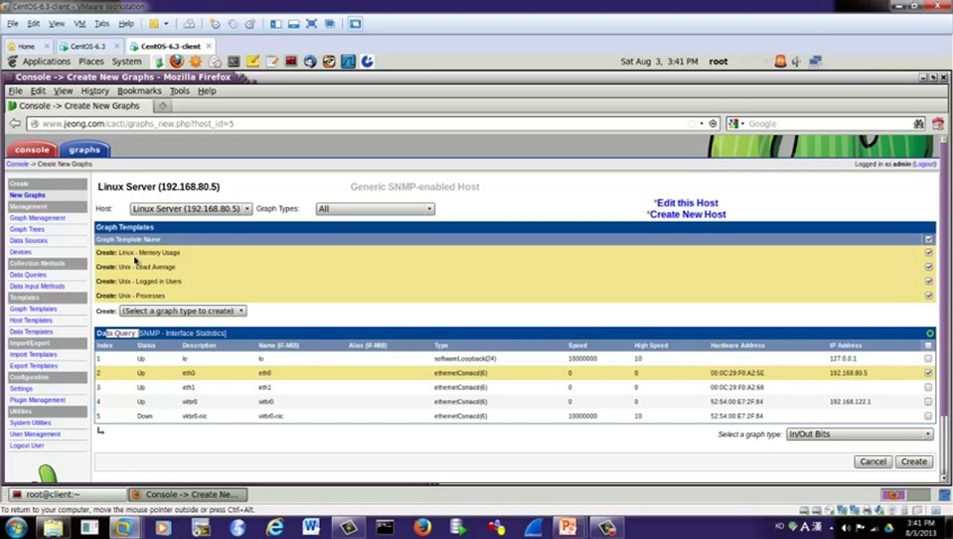953x539 pixels.
Task: Open system monitor graph launcher icon
Action: click(x=348, y=61)
